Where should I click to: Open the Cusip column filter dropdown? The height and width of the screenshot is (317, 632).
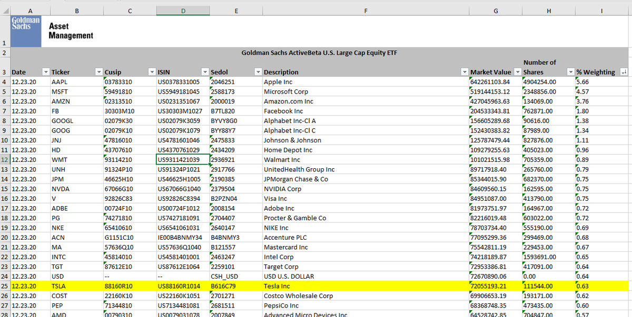point(151,72)
